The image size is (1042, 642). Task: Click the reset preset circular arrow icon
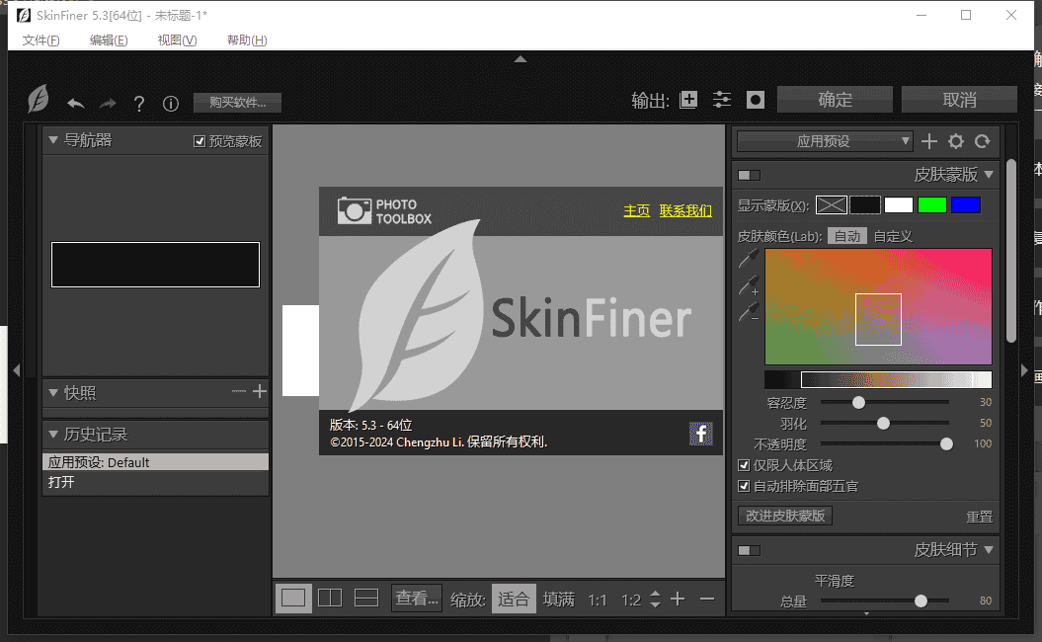coord(982,141)
